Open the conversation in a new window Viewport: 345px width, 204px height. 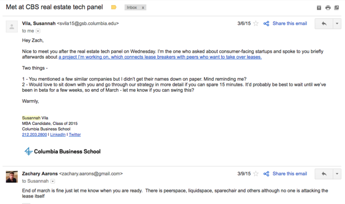[x=337, y=8]
